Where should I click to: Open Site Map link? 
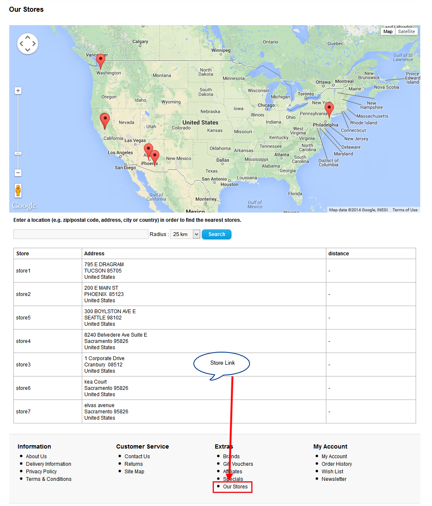tap(134, 472)
